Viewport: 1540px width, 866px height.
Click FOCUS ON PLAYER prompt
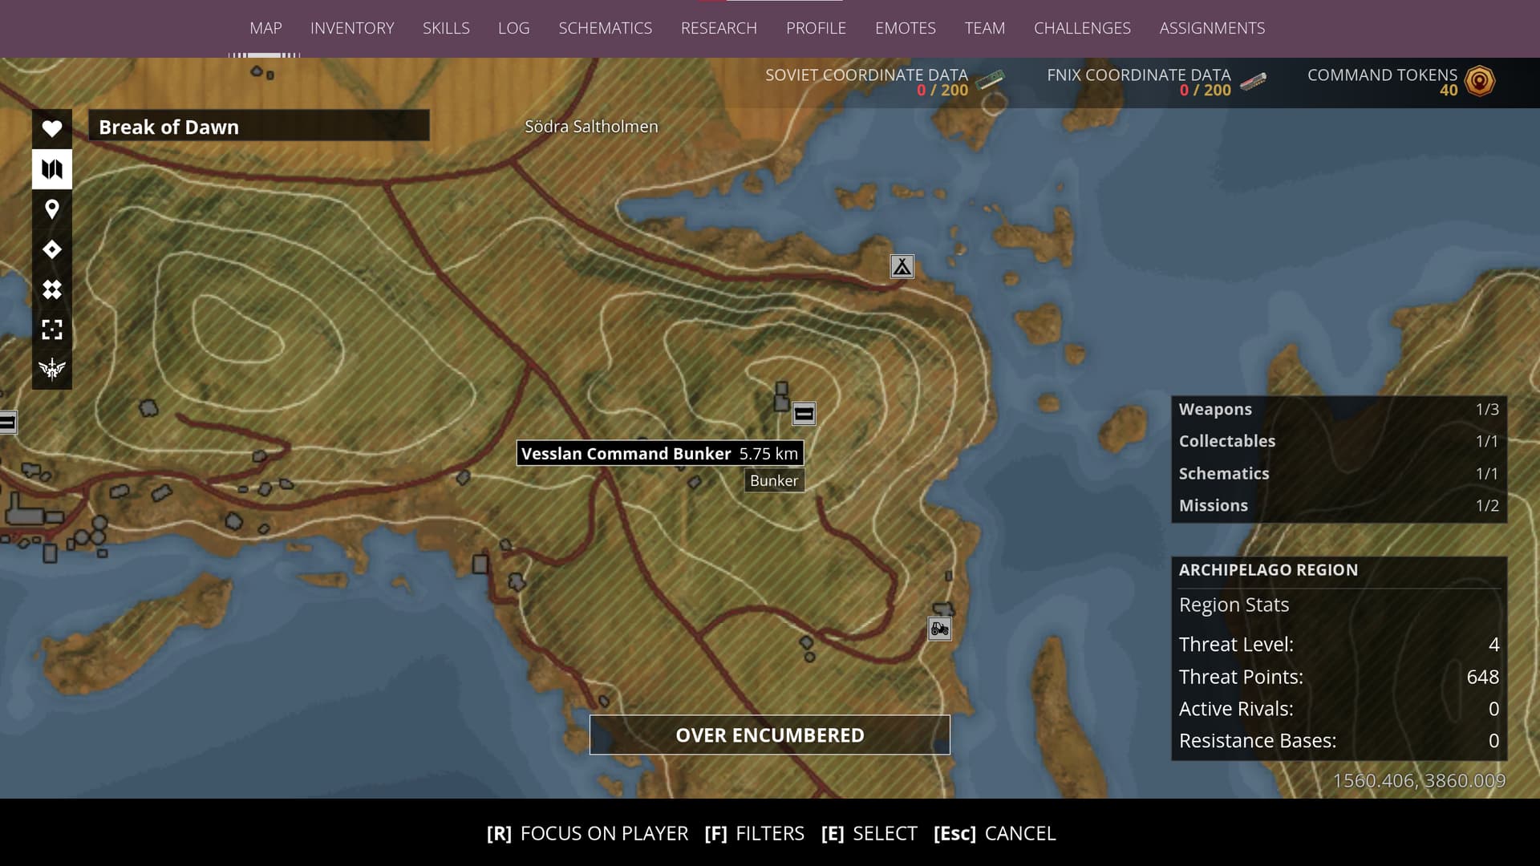click(x=587, y=833)
